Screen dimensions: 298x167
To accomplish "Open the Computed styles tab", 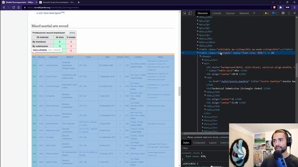I will click(199, 143).
